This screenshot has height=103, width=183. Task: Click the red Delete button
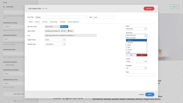point(149,9)
